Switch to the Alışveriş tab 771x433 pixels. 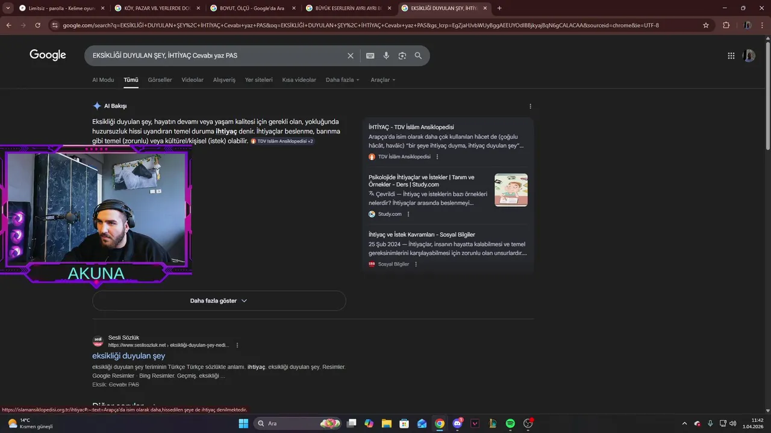tap(224, 80)
